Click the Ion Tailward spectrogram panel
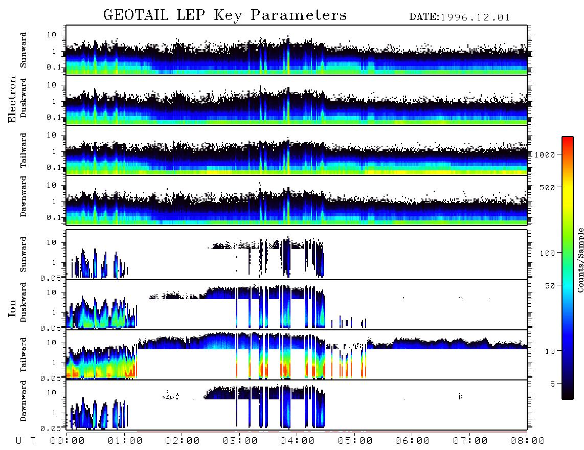This screenshot has height=450, width=584. (x=297, y=355)
